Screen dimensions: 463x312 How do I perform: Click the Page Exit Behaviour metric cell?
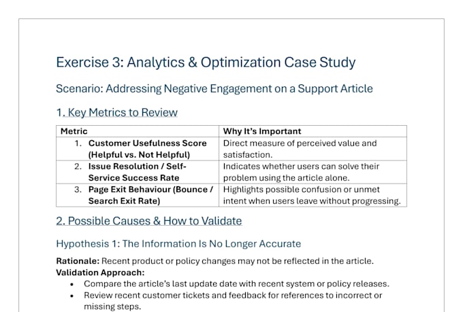(138, 195)
